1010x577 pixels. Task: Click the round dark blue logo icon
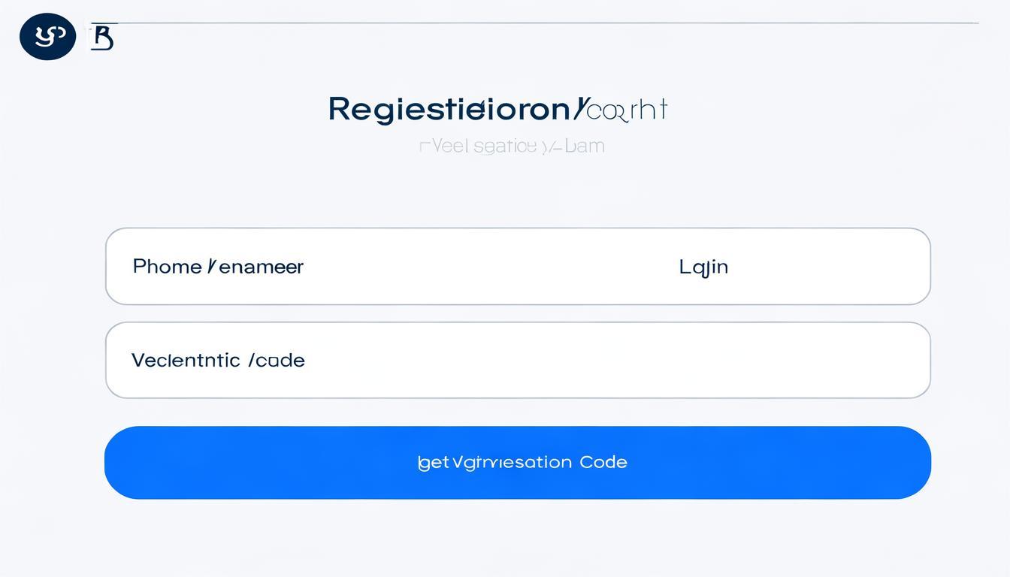(47, 36)
